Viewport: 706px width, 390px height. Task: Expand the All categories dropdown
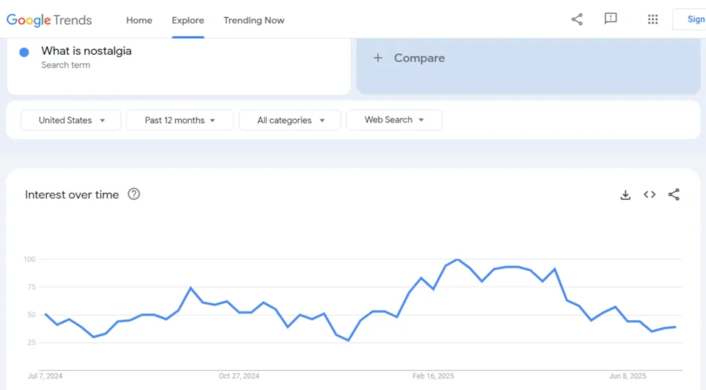(x=290, y=120)
